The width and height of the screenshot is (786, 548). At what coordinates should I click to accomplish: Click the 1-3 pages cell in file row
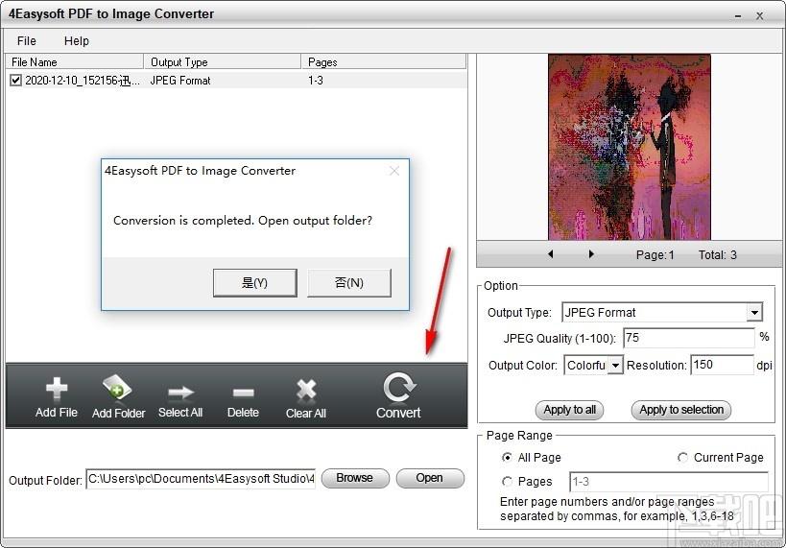[x=316, y=81]
